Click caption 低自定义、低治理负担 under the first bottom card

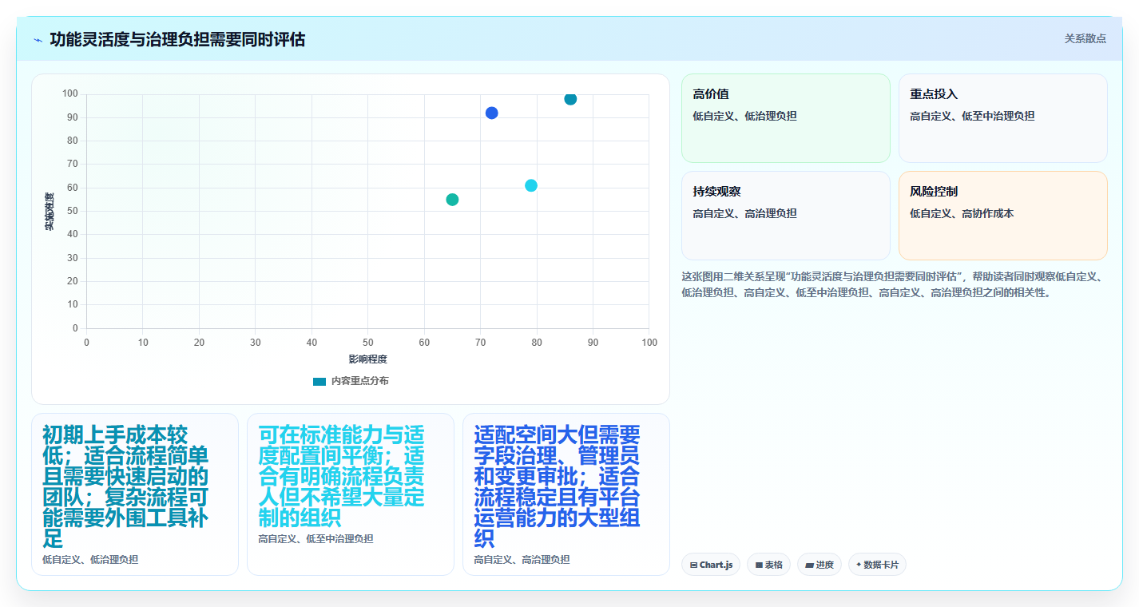(x=90, y=560)
